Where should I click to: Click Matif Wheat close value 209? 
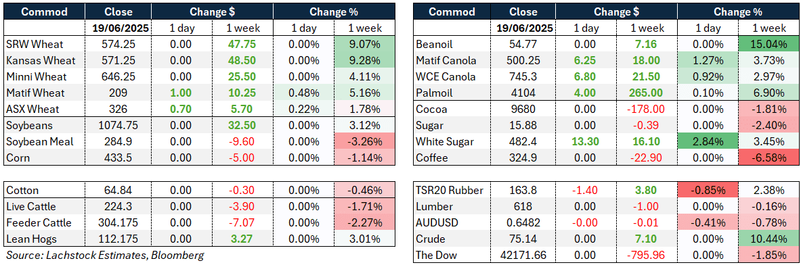click(x=118, y=93)
